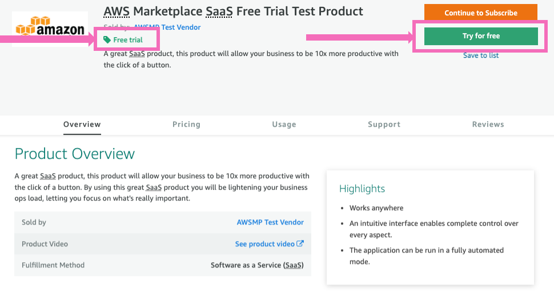Select the Support tab
The image size is (554, 296).
tap(384, 124)
